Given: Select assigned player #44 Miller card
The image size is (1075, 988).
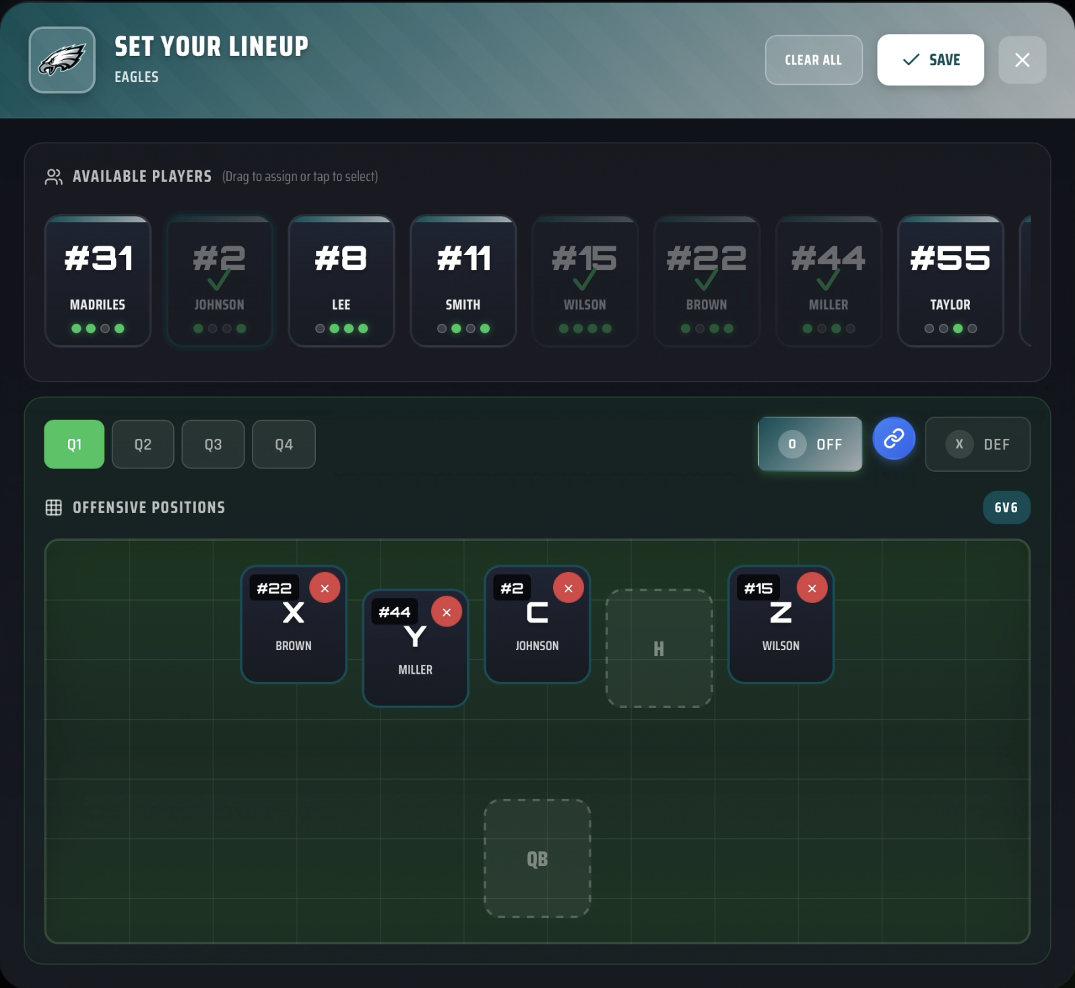Looking at the screenshot, I should click(828, 281).
